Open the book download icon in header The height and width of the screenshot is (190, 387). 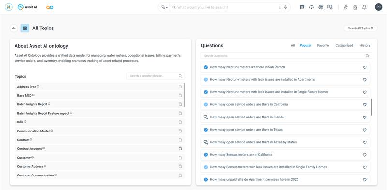[x=330, y=7]
